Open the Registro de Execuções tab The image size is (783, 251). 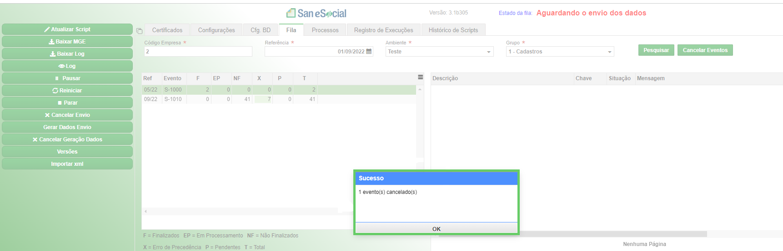tap(384, 30)
